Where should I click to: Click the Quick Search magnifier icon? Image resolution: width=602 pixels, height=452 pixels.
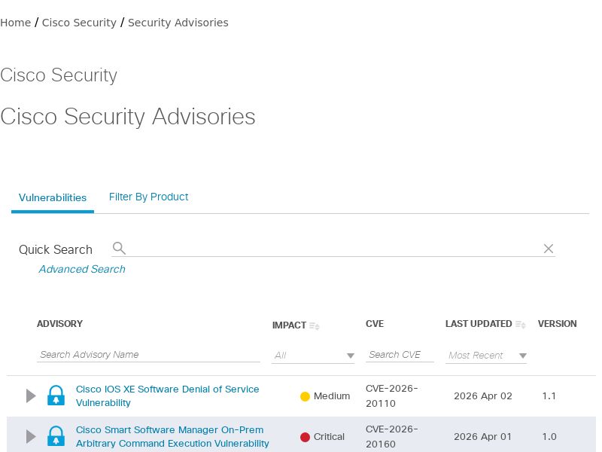tap(119, 249)
